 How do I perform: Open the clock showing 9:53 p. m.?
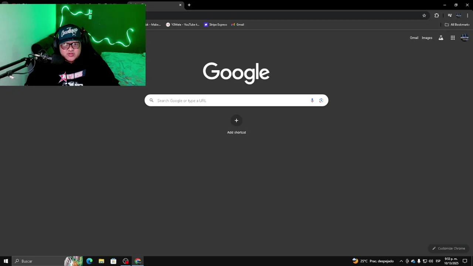[451, 261]
